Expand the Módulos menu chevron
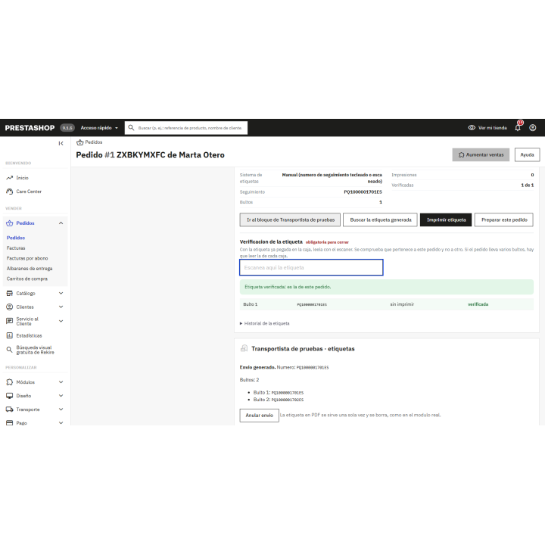The image size is (545, 545). pos(61,382)
